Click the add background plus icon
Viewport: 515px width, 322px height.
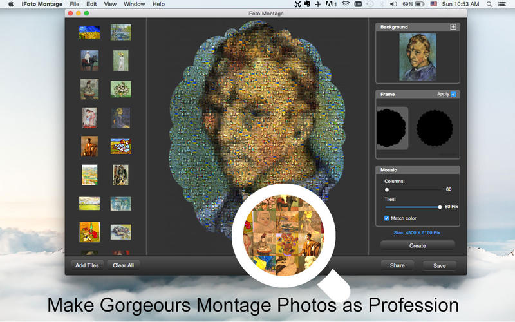pos(453,27)
